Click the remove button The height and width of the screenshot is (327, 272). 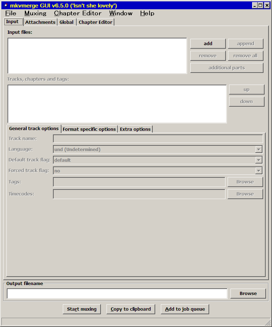coord(208,56)
